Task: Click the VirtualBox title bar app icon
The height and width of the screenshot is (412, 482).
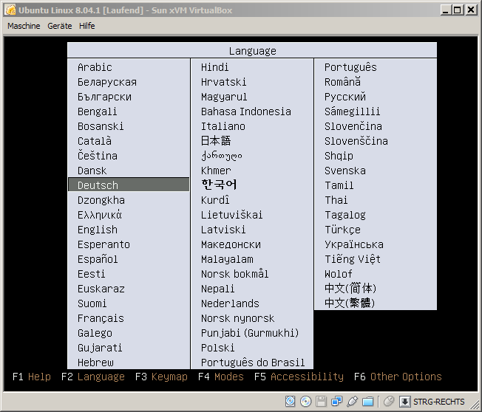Action: pos(10,10)
